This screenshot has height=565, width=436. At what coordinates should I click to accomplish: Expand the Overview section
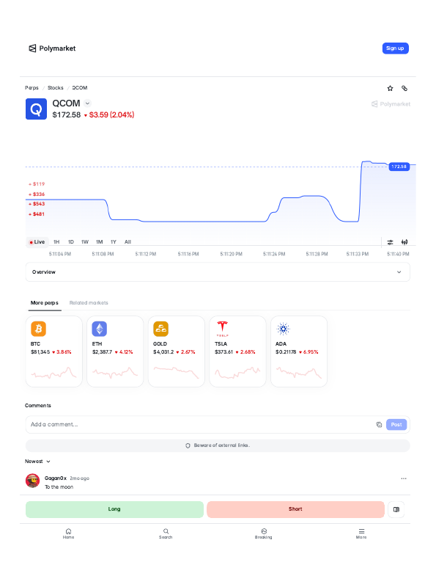(218, 272)
